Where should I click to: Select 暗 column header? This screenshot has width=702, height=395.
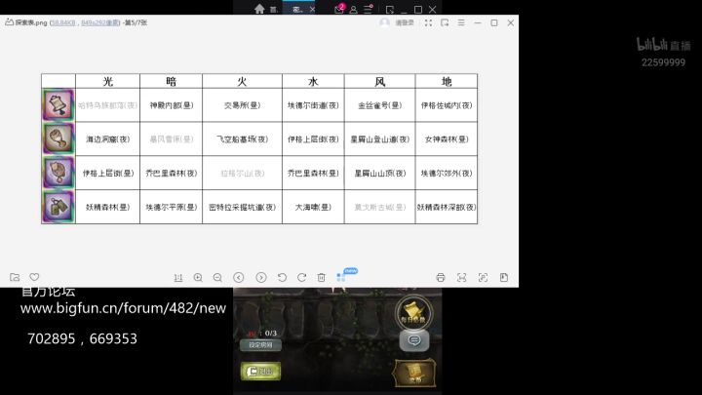coord(171,81)
